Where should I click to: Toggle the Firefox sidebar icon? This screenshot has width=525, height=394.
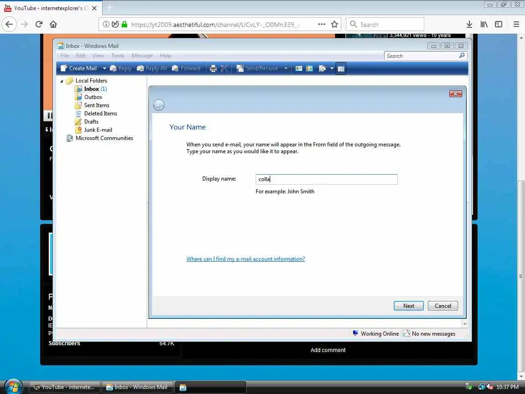point(499,25)
